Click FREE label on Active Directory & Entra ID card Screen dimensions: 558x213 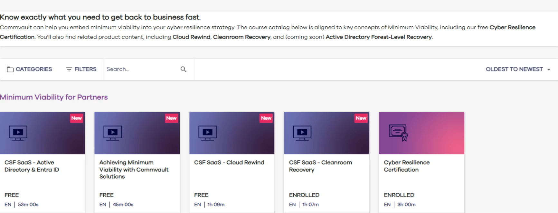[12, 195]
